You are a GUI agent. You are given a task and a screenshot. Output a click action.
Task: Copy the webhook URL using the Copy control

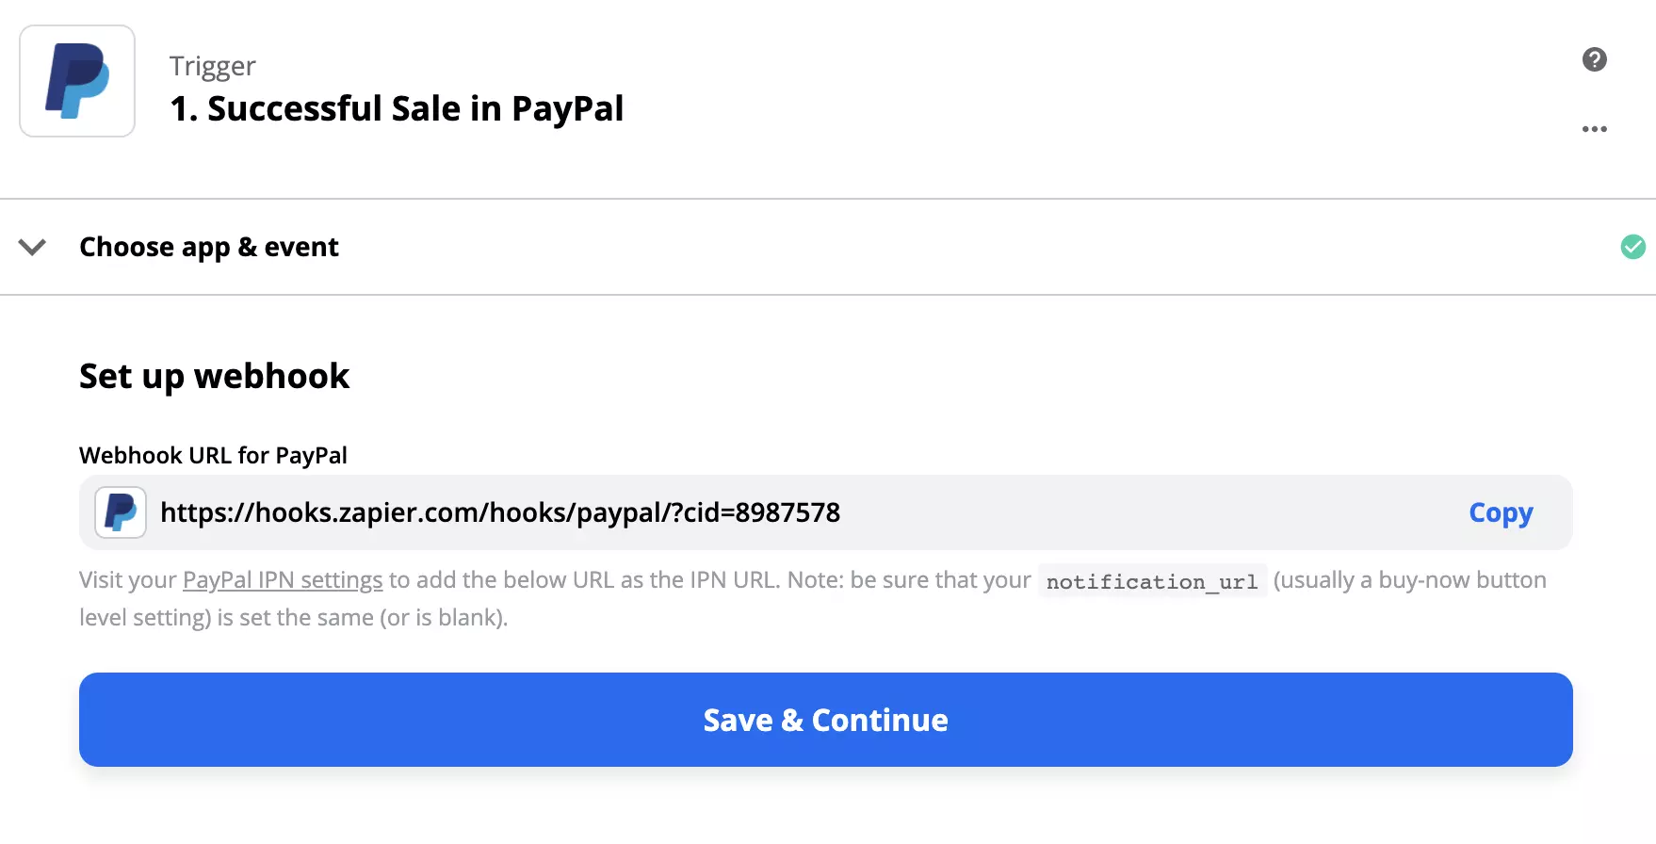(1500, 512)
